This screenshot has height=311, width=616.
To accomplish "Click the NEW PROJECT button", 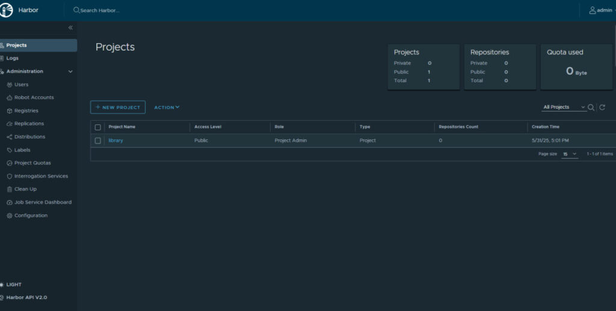I will tap(118, 107).
